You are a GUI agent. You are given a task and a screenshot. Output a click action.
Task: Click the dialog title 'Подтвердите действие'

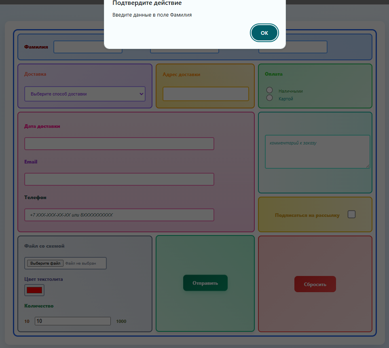[147, 3]
